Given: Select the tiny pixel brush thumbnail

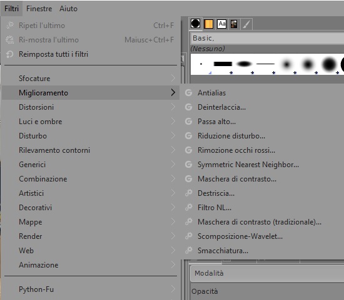Looking at the screenshot, I should point(201,64).
